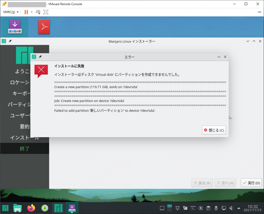Click the インストールに失敗 heading text

click(x=69, y=66)
